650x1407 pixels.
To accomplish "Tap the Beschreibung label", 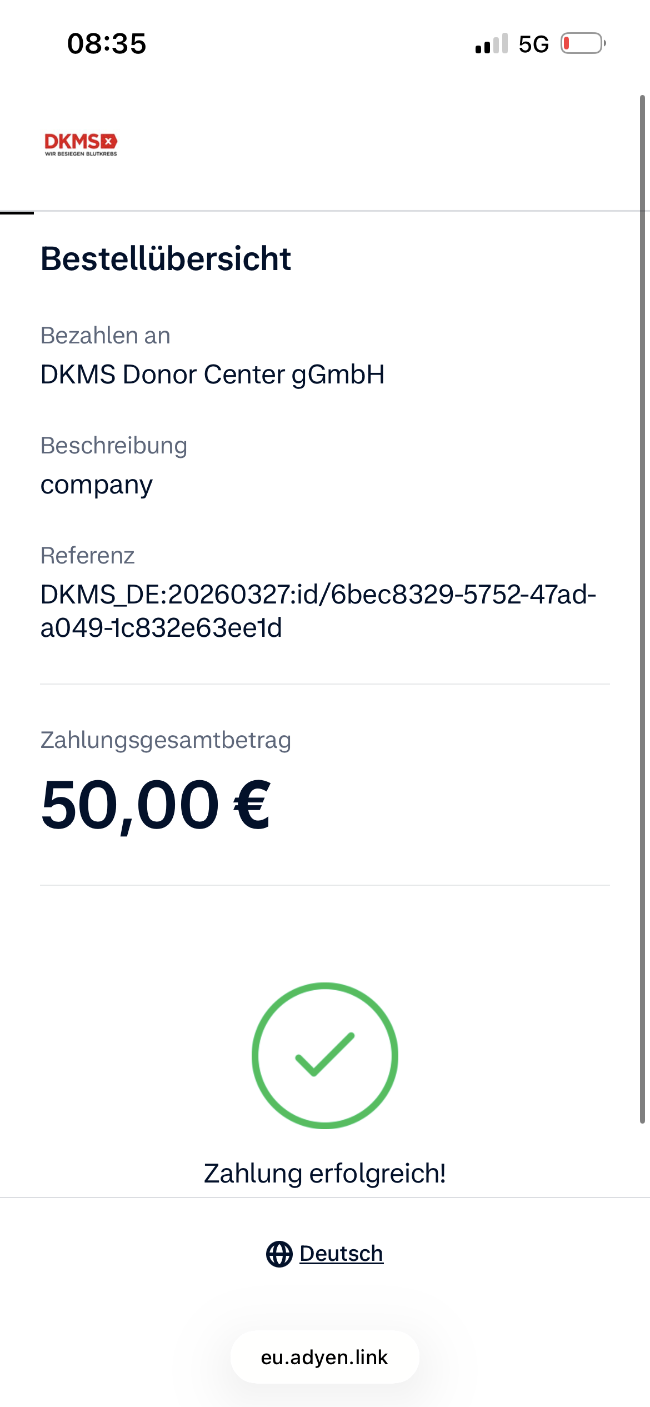I will pos(114,446).
